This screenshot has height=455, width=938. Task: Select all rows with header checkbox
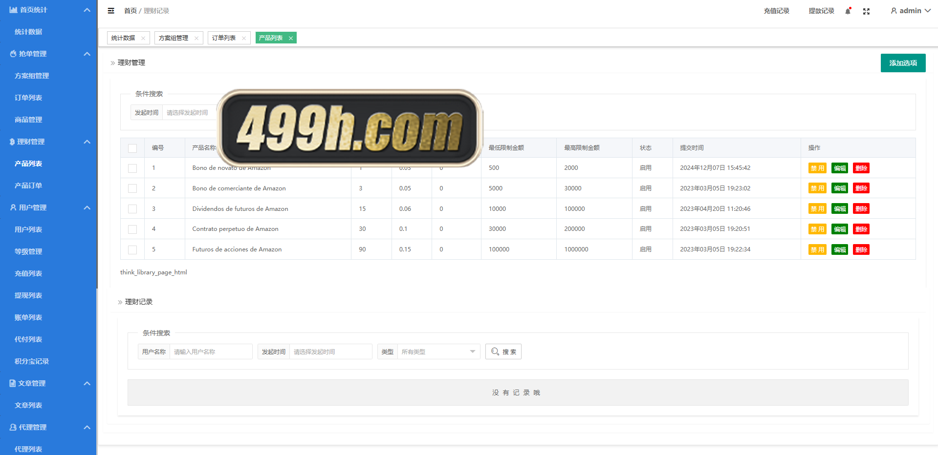point(132,148)
